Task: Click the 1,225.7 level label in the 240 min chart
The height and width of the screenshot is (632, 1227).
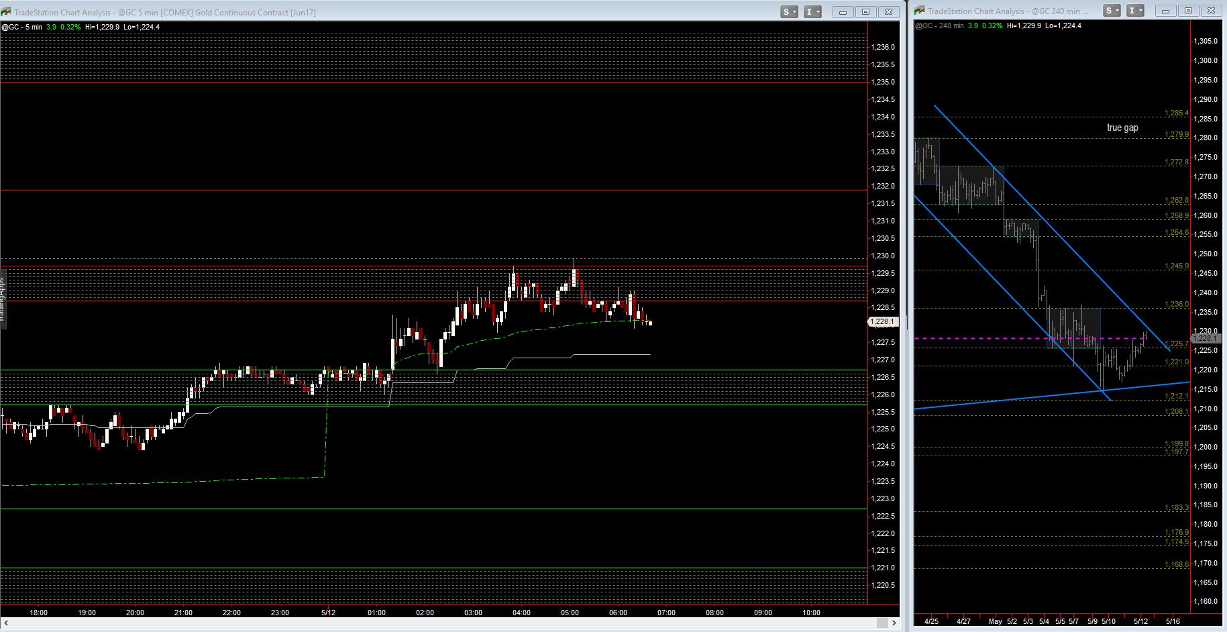Action: point(1178,344)
